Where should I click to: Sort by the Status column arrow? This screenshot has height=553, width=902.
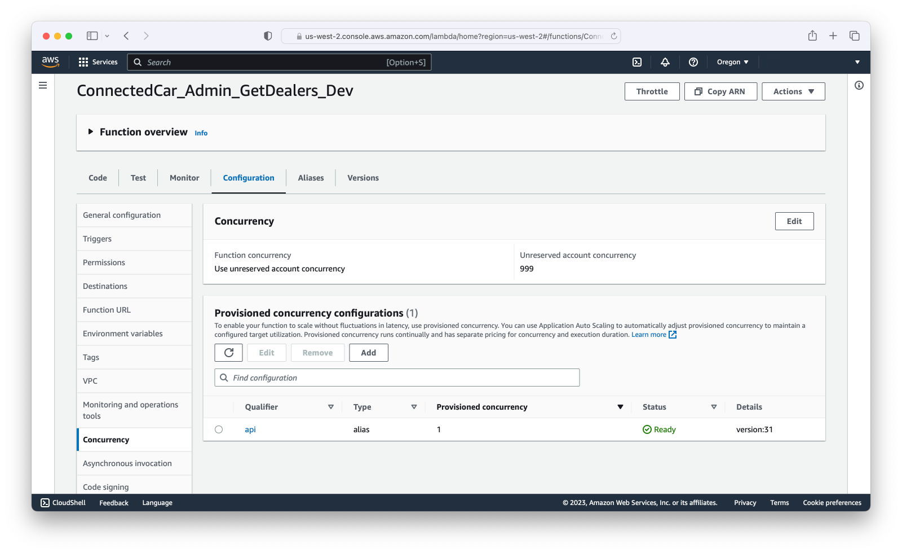[x=714, y=407]
